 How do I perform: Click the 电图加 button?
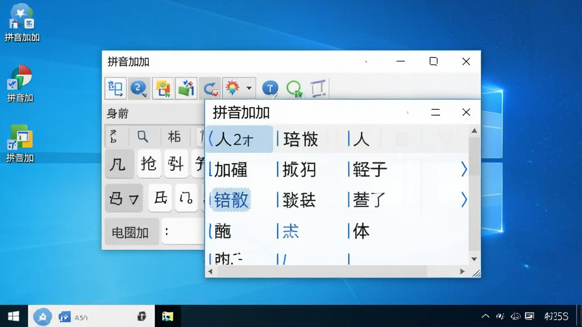pos(132,232)
